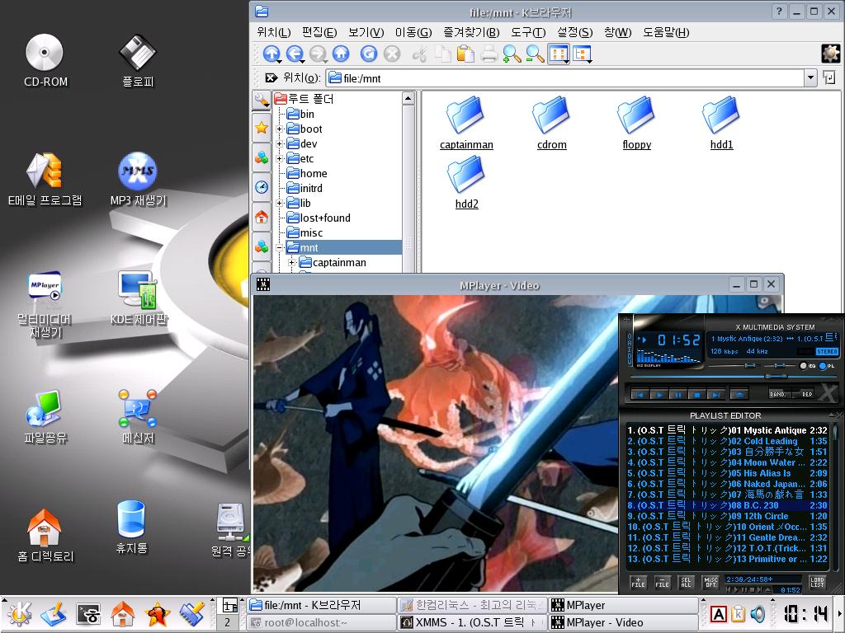Open the location bar history dropdown
This screenshot has width=845, height=633.
tap(810, 78)
